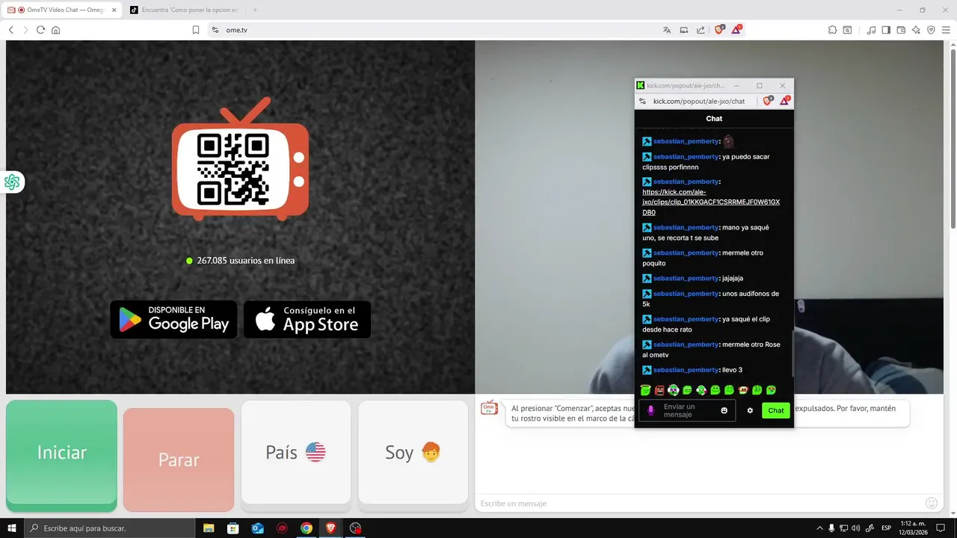Image resolution: width=957 pixels, height=538 pixels.
Task: Open the extensions puzzle icon
Action: click(832, 30)
